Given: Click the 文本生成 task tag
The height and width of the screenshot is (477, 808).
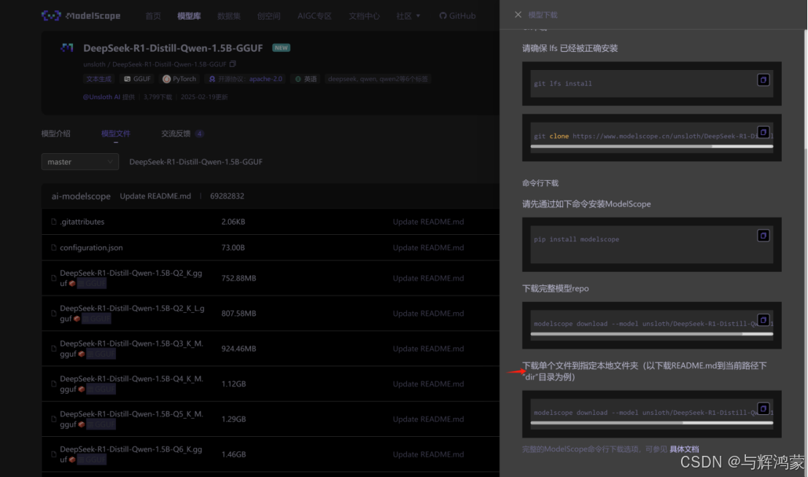Looking at the screenshot, I should pyautogui.click(x=98, y=79).
